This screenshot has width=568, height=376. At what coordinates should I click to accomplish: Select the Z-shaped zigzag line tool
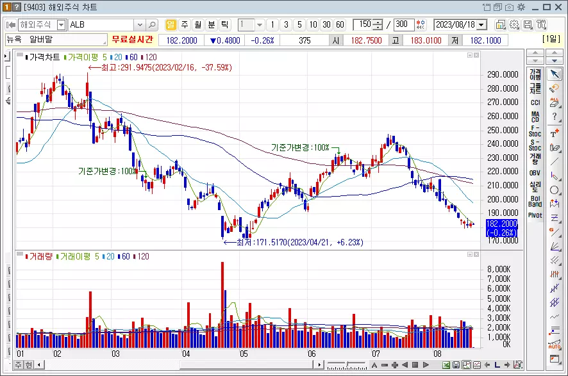(x=555, y=218)
